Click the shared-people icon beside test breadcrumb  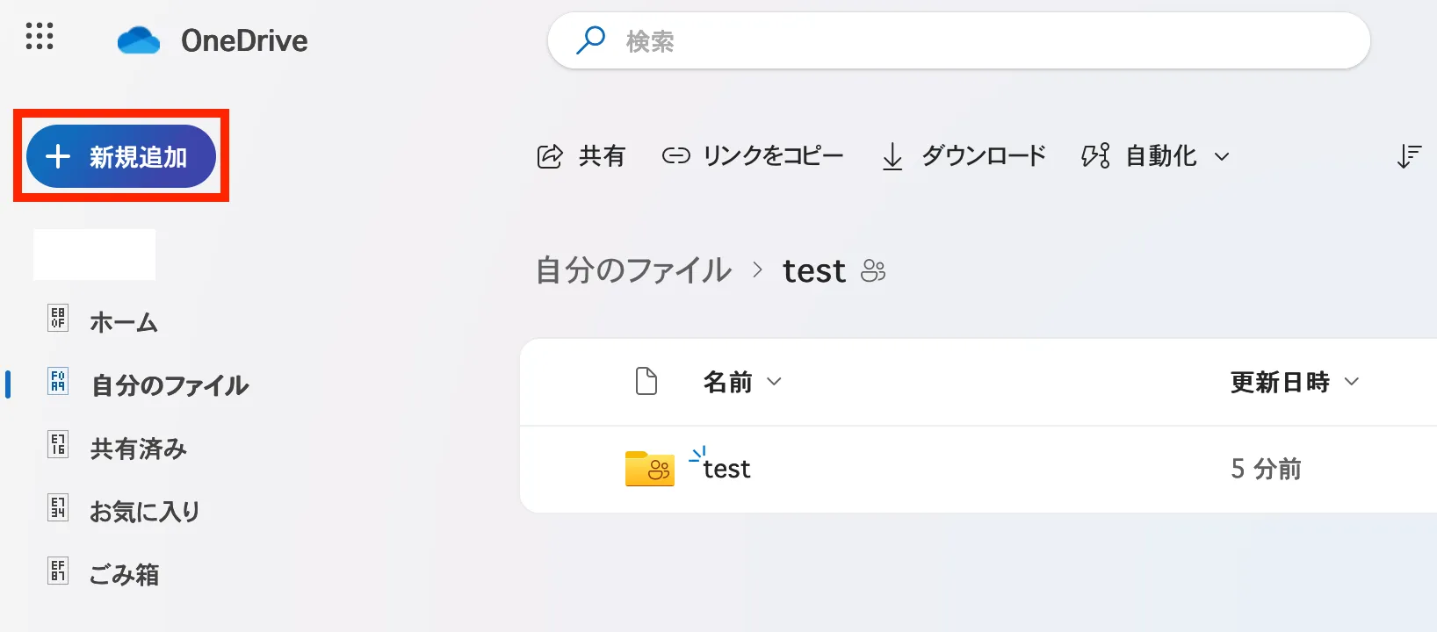tap(873, 270)
